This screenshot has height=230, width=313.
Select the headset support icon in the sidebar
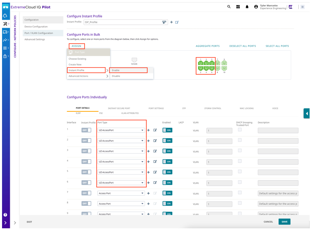[4, 16]
